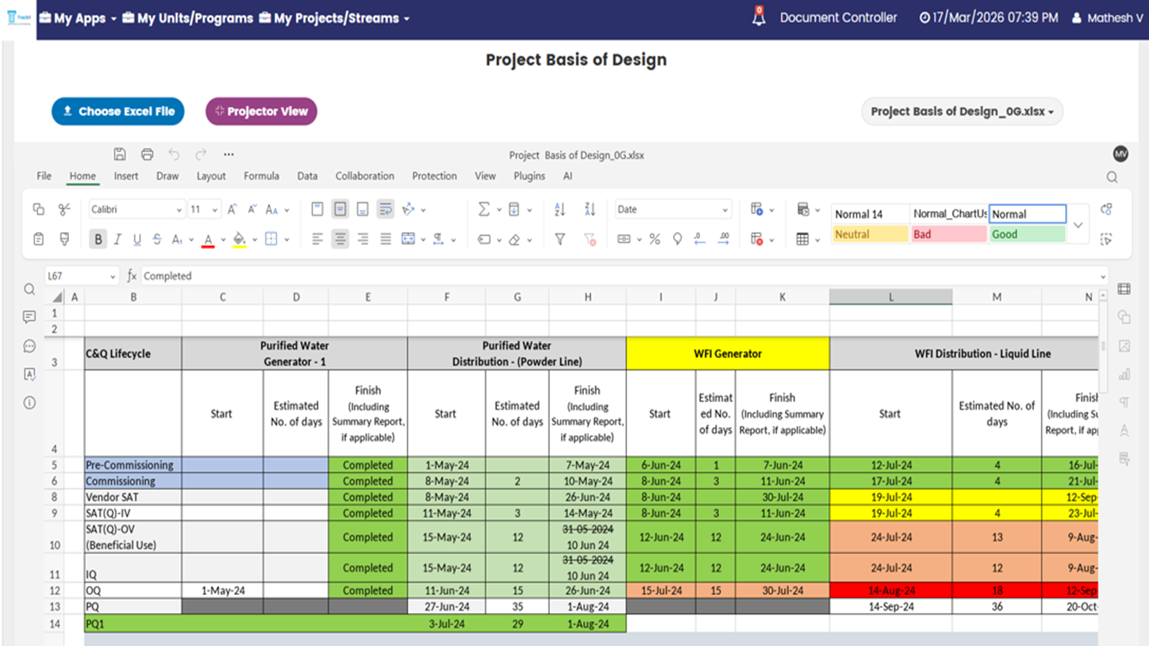Click the Cut scissors icon
The height and width of the screenshot is (646, 1149).
coord(65,210)
